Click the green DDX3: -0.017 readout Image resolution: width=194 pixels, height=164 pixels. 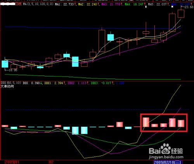(101, 83)
